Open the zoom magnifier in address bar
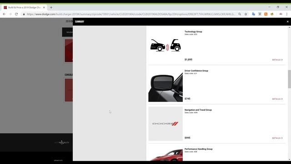Image resolution: width=291 pixels, height=164 pixels. 240,14
